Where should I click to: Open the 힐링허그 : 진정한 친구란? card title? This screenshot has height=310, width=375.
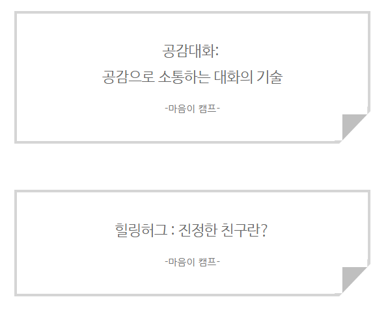click(191, 230)
